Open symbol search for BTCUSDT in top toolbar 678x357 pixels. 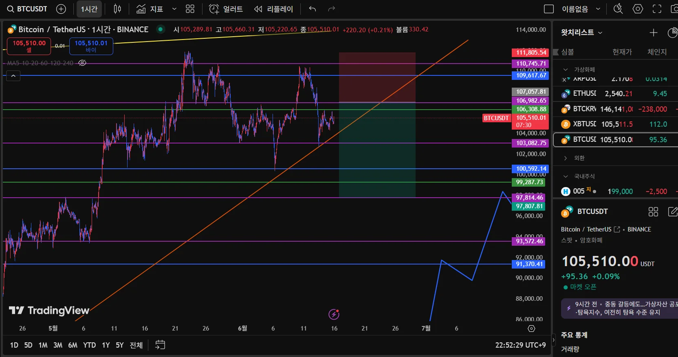pos(27,9)
